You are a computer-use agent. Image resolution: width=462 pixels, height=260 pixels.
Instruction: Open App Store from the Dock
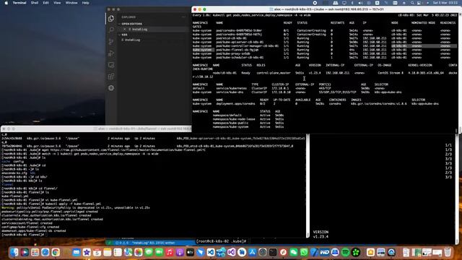[x=252, y=252]
